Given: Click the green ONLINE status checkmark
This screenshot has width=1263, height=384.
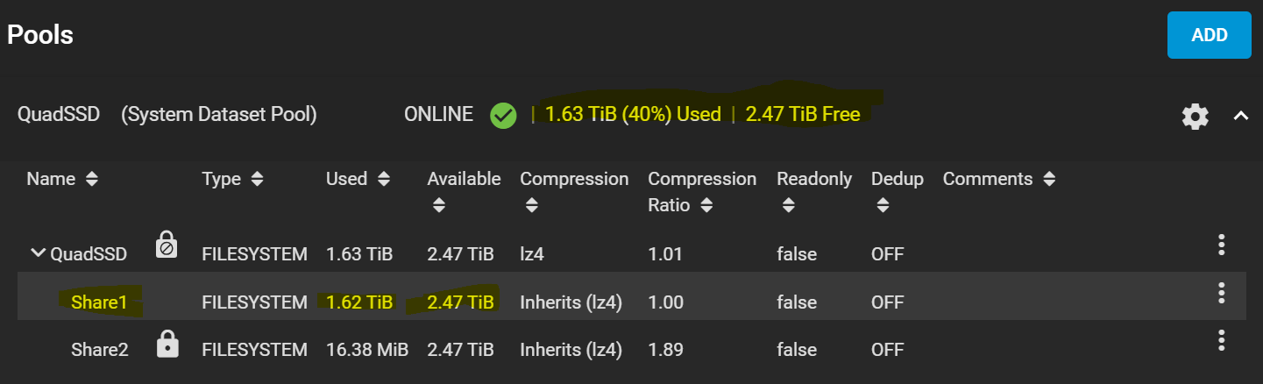Looking at the screenshot, I should (x=503, y=115).
